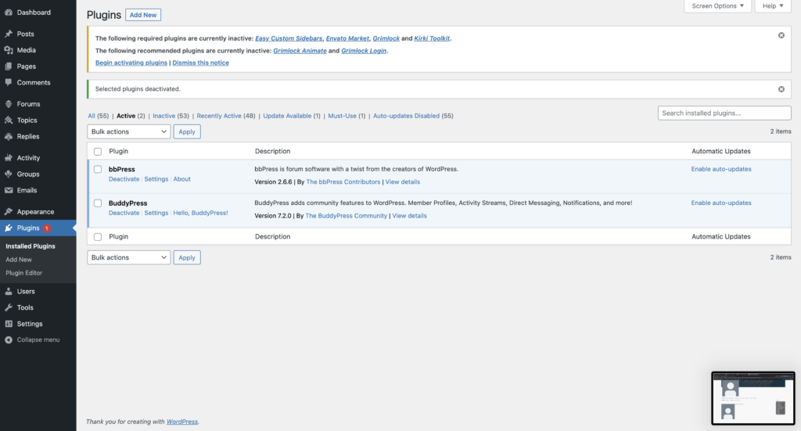801x431 pixels.
Task: Click the Pages icon in sidebar
Action: (9, 66)
